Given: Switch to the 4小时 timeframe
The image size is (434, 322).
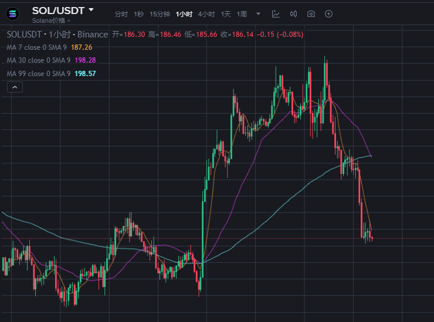Looking at the screenshot, I should tap(206, 14).
